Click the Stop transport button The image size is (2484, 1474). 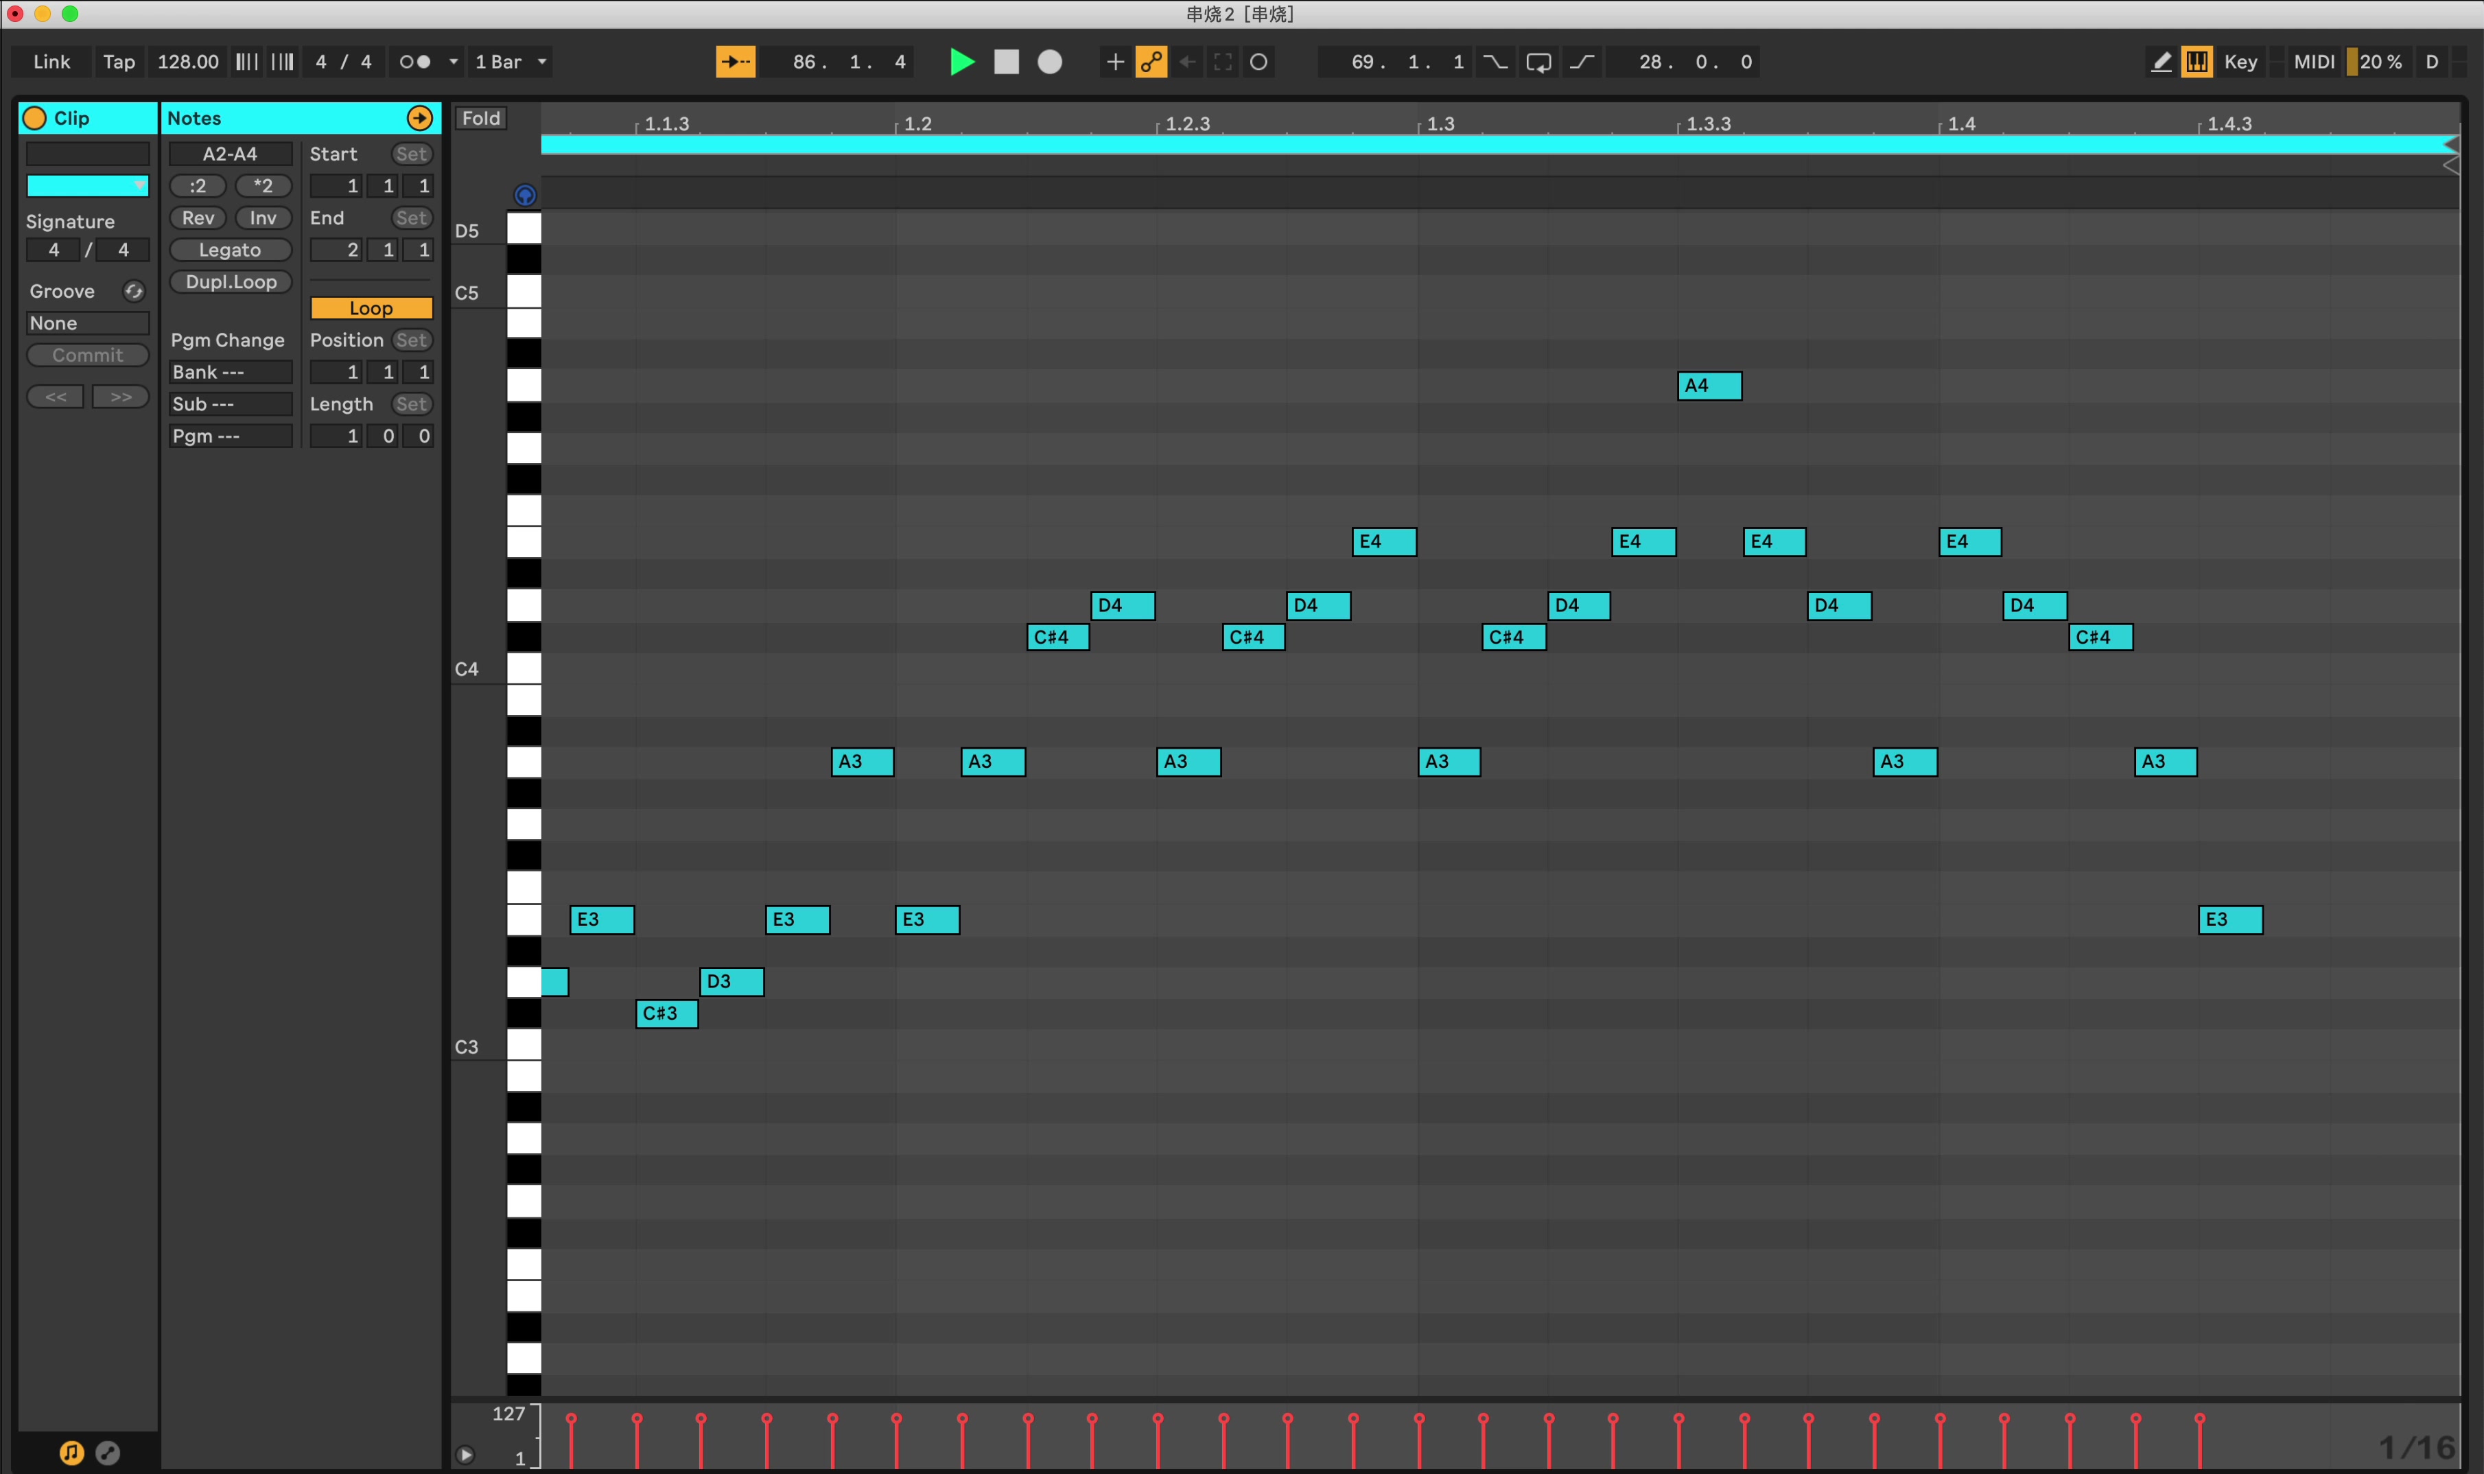tap(1006, 62)
